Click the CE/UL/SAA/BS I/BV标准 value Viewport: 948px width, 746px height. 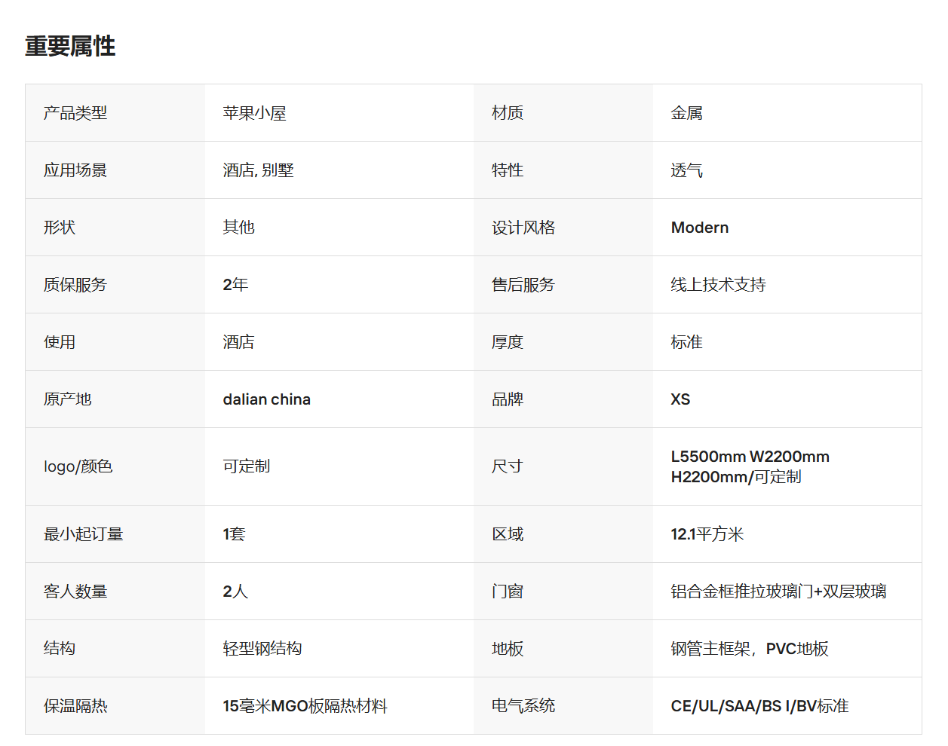(x=759, y=706)
